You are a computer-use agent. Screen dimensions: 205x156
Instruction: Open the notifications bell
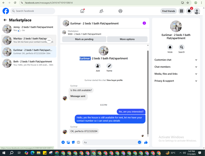(189, 11)
